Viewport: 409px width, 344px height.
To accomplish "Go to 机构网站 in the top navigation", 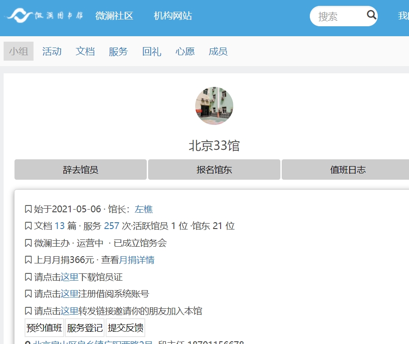I will (x=173, y=16).
